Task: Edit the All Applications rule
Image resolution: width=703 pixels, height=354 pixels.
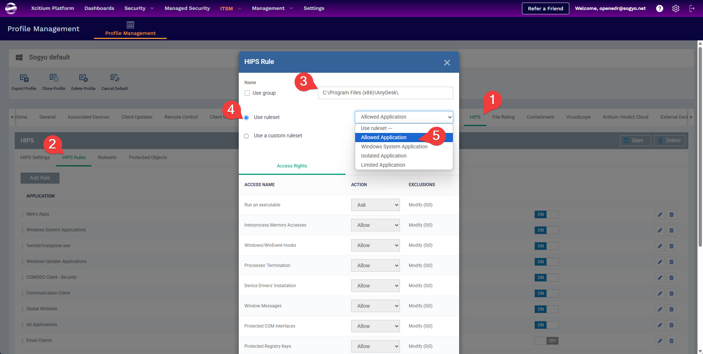Action: pos(660,325)
